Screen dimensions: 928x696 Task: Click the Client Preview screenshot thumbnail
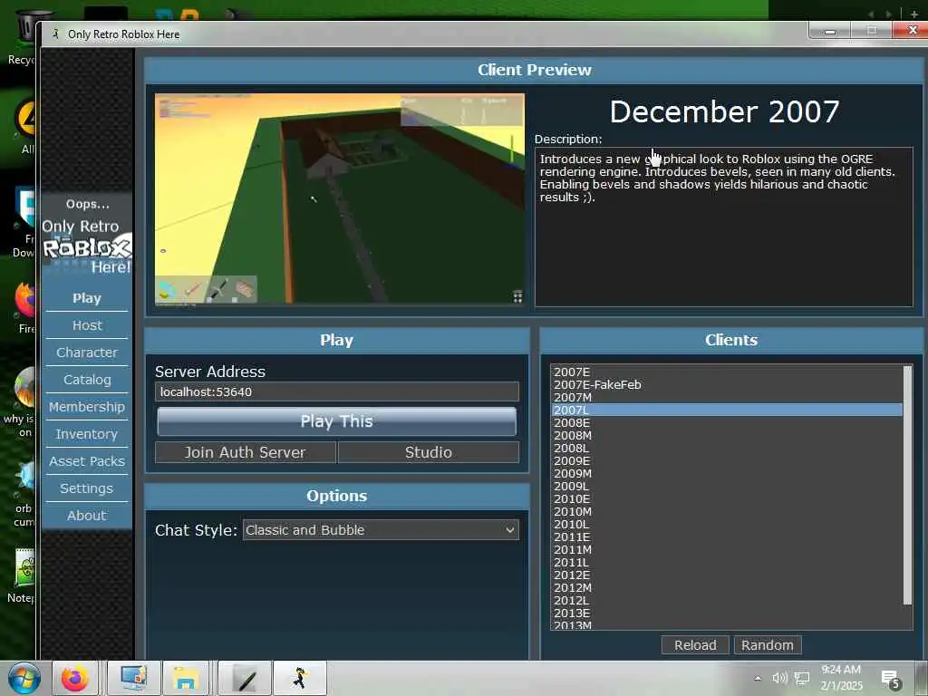[339, 198]
